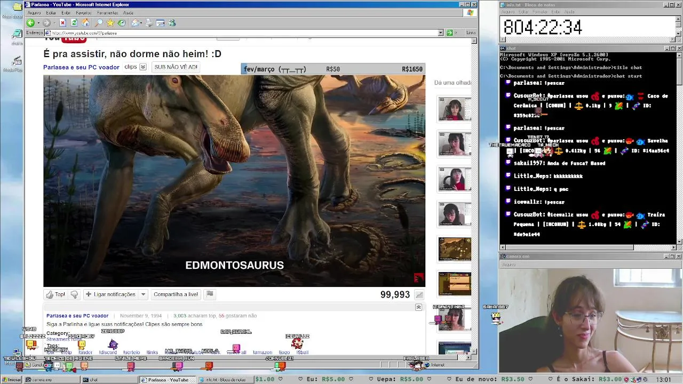Click the red fullscreen icon in video corner
Screen dimensions: 683x384
pos(418,278)
